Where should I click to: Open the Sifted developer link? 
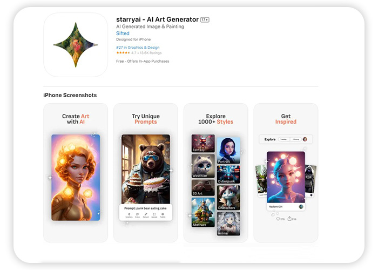(x=123, y=33)
